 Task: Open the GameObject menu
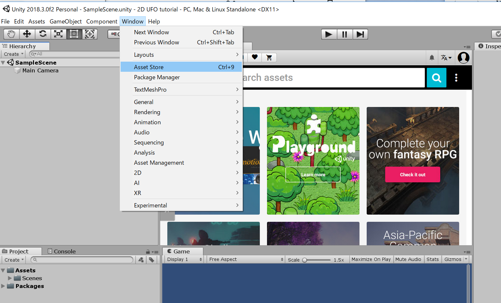click(66, 21)
